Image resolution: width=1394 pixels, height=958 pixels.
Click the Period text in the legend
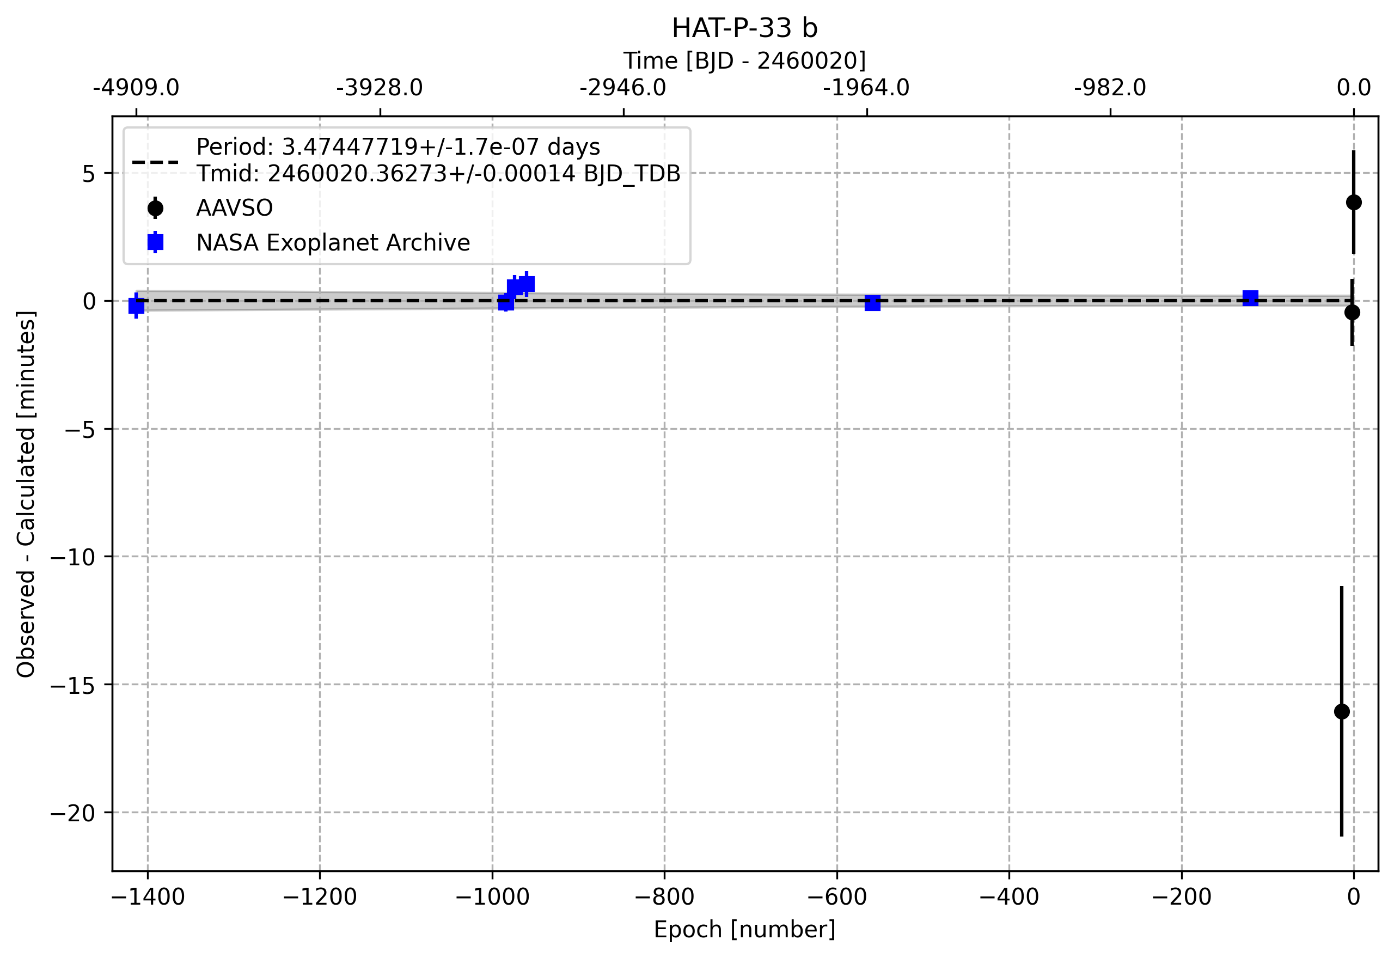(x=399, y=147)
